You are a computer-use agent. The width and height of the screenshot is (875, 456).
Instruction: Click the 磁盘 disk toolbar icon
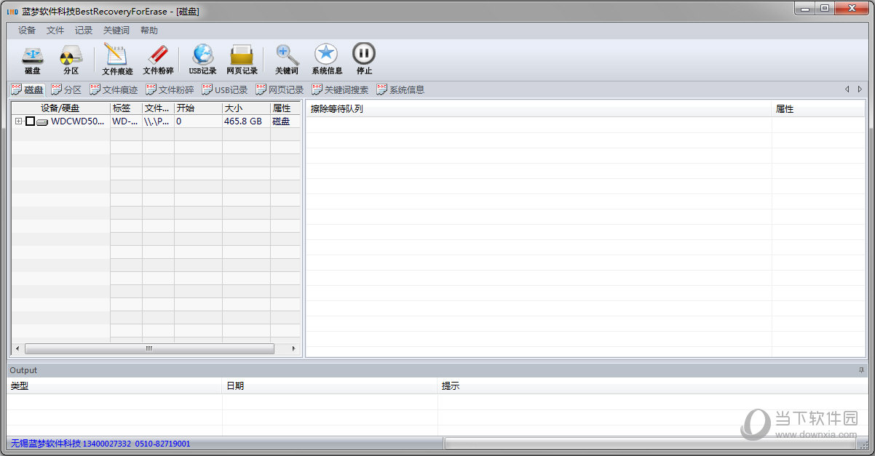tap(32, 57)
